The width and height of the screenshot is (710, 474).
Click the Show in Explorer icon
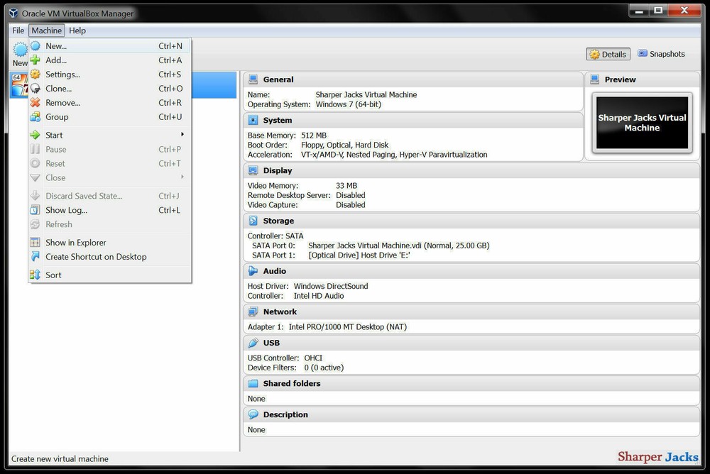[34, 242]
